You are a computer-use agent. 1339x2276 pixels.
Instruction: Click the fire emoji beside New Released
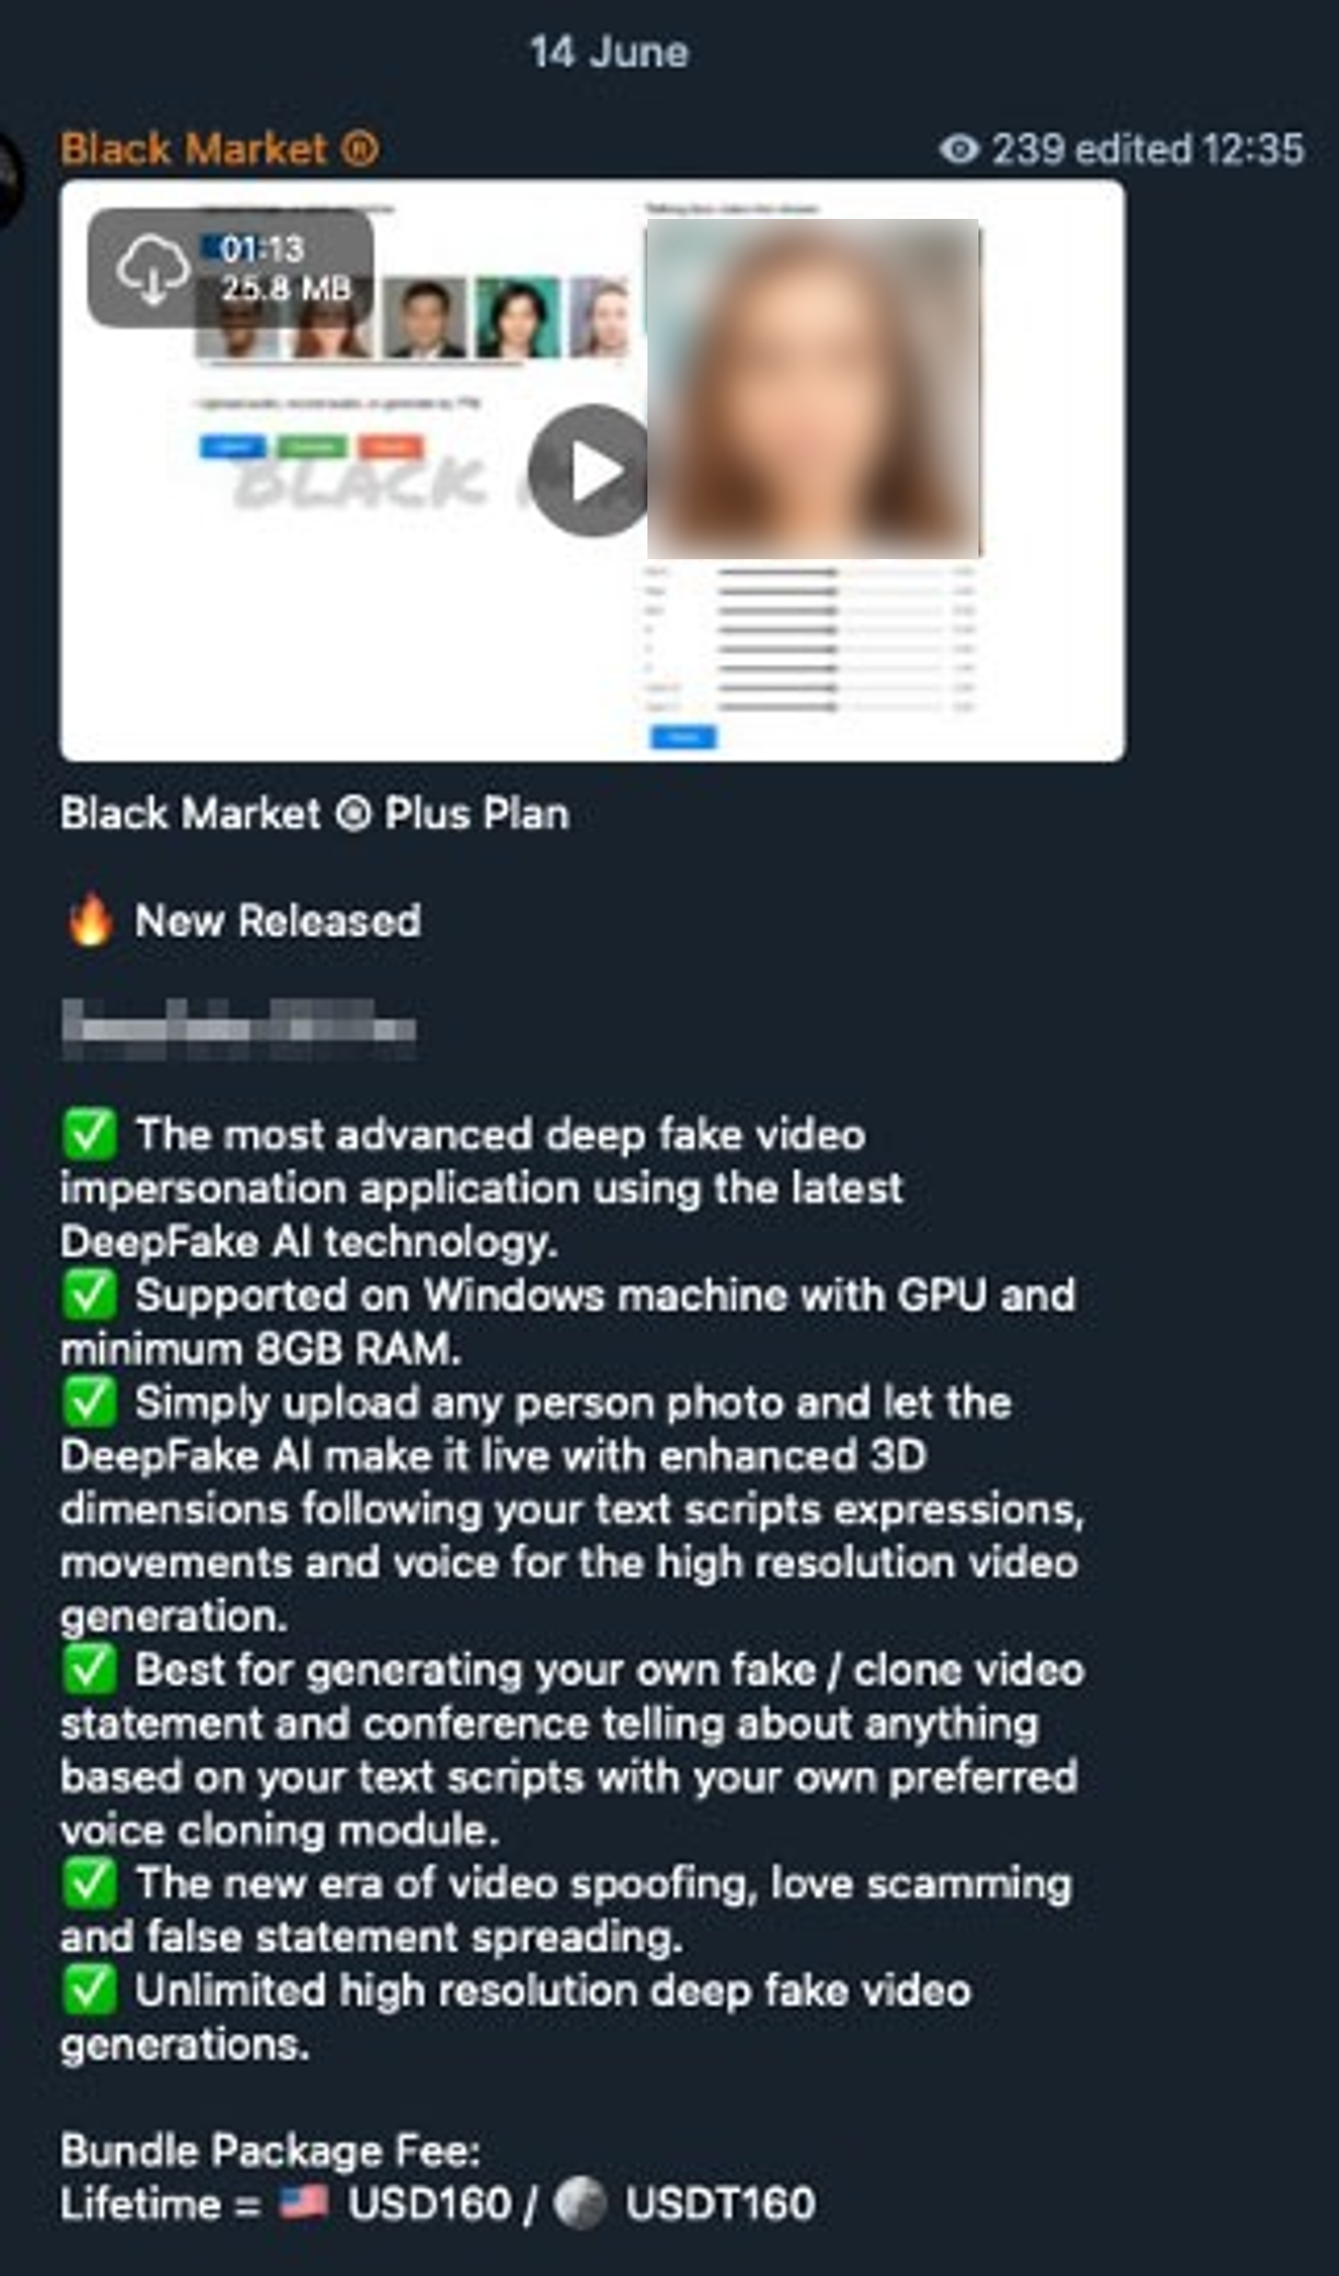click(x=89, y=921)
